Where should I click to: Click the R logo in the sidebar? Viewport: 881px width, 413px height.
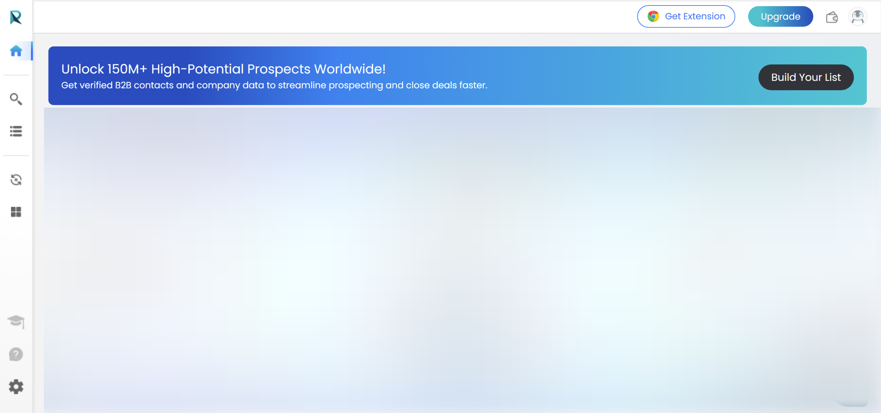(x=16, y=17)
